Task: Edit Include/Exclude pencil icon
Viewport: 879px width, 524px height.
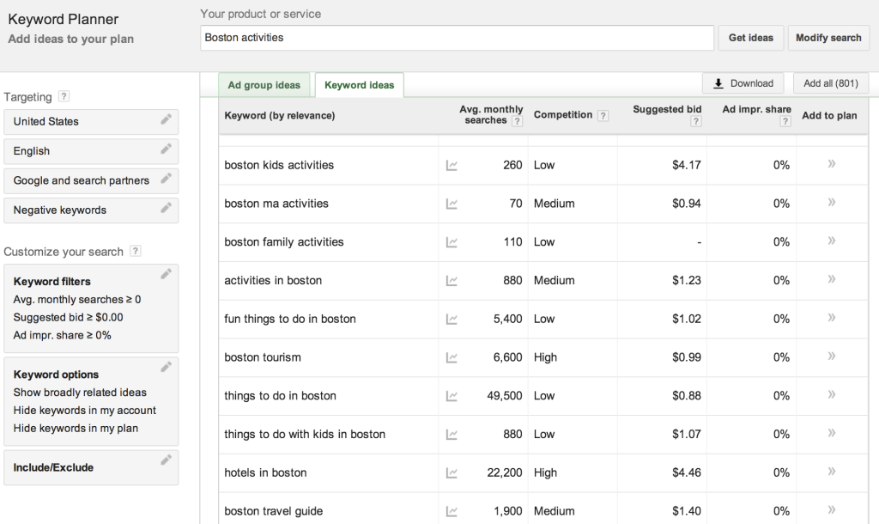Action: pos(166,460)
